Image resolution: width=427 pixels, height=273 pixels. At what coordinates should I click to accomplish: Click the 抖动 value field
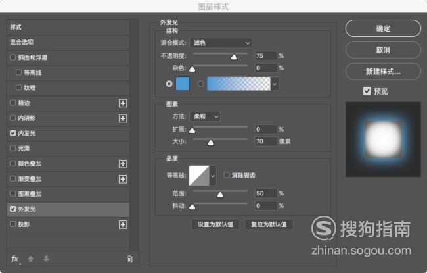click(x=266, y=206)
